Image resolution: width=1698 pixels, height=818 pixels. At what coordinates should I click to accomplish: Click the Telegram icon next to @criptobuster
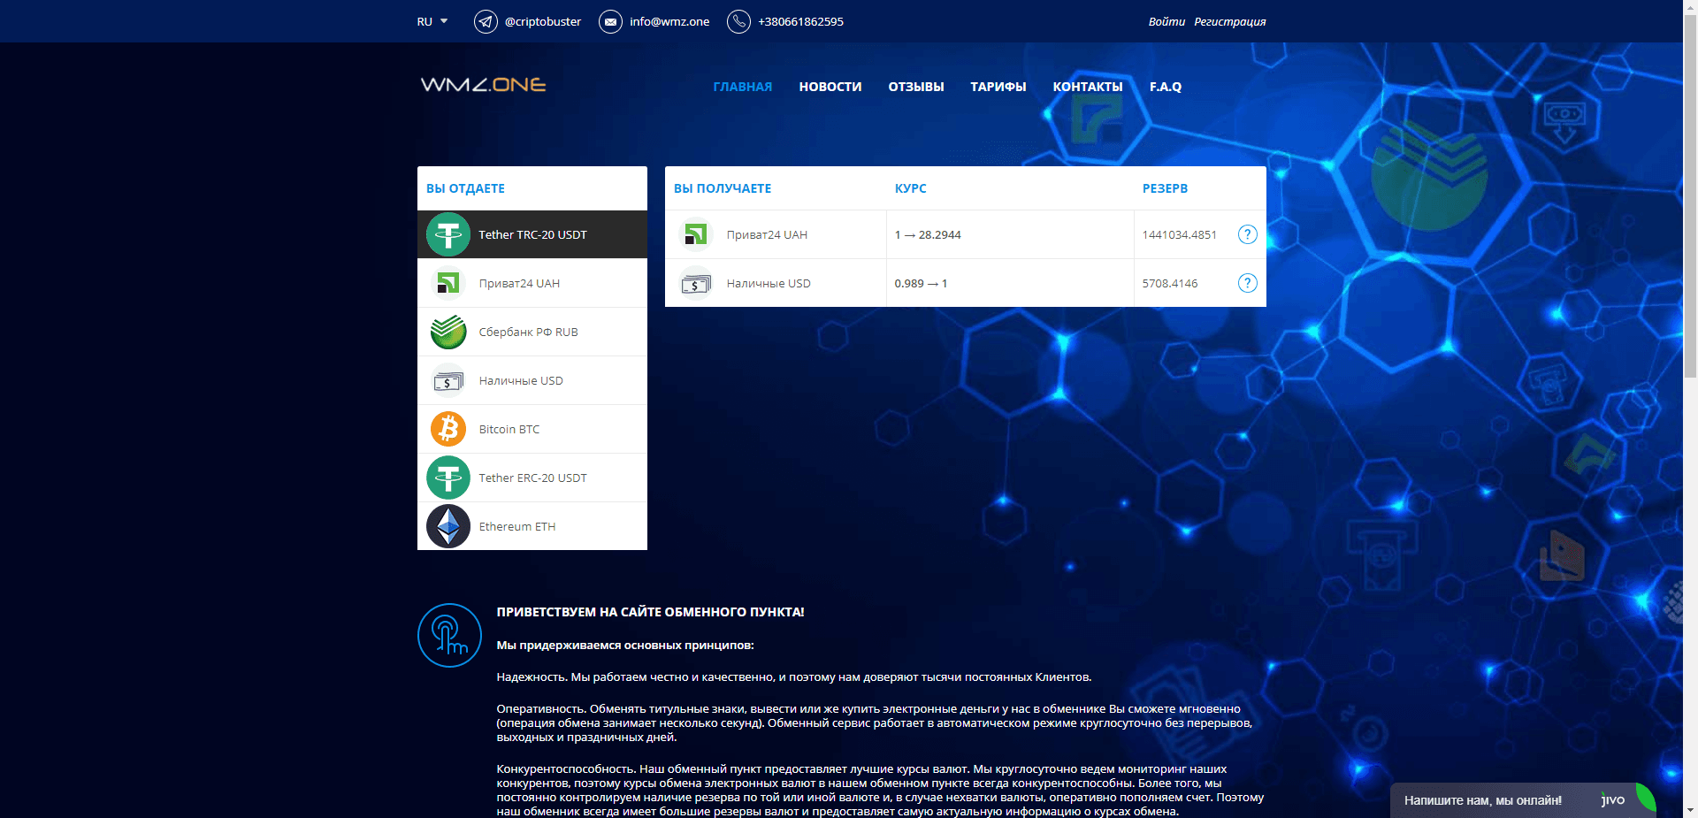[486, 21]
